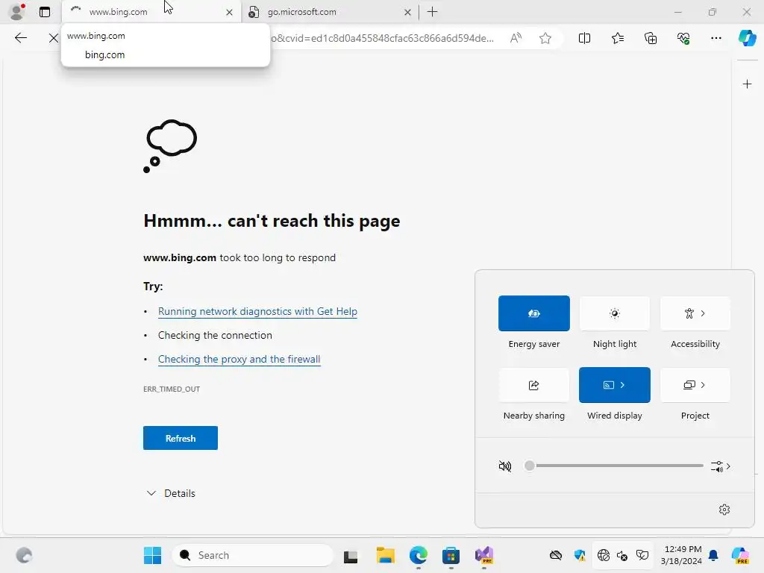The height and width of the screenshot is (573, 764).
Task: Open the Favorites list
Action: (x=617, y=38)
